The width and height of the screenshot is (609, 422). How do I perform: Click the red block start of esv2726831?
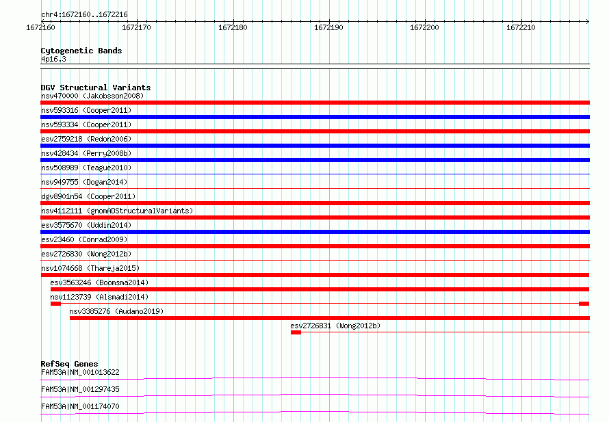point(296,332)
